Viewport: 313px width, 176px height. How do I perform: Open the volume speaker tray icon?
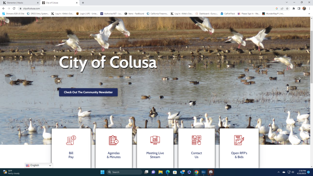pyautogui.click(x=293, y=172)
